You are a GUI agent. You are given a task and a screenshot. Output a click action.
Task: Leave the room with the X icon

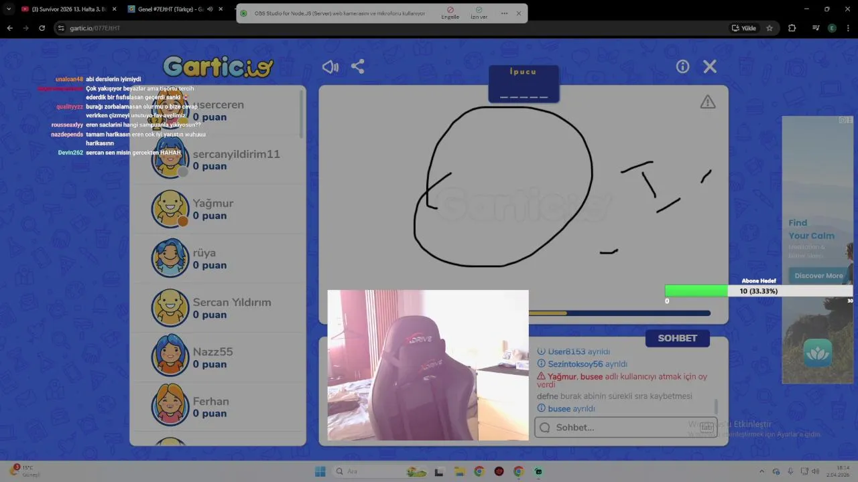tap(710, 66)
